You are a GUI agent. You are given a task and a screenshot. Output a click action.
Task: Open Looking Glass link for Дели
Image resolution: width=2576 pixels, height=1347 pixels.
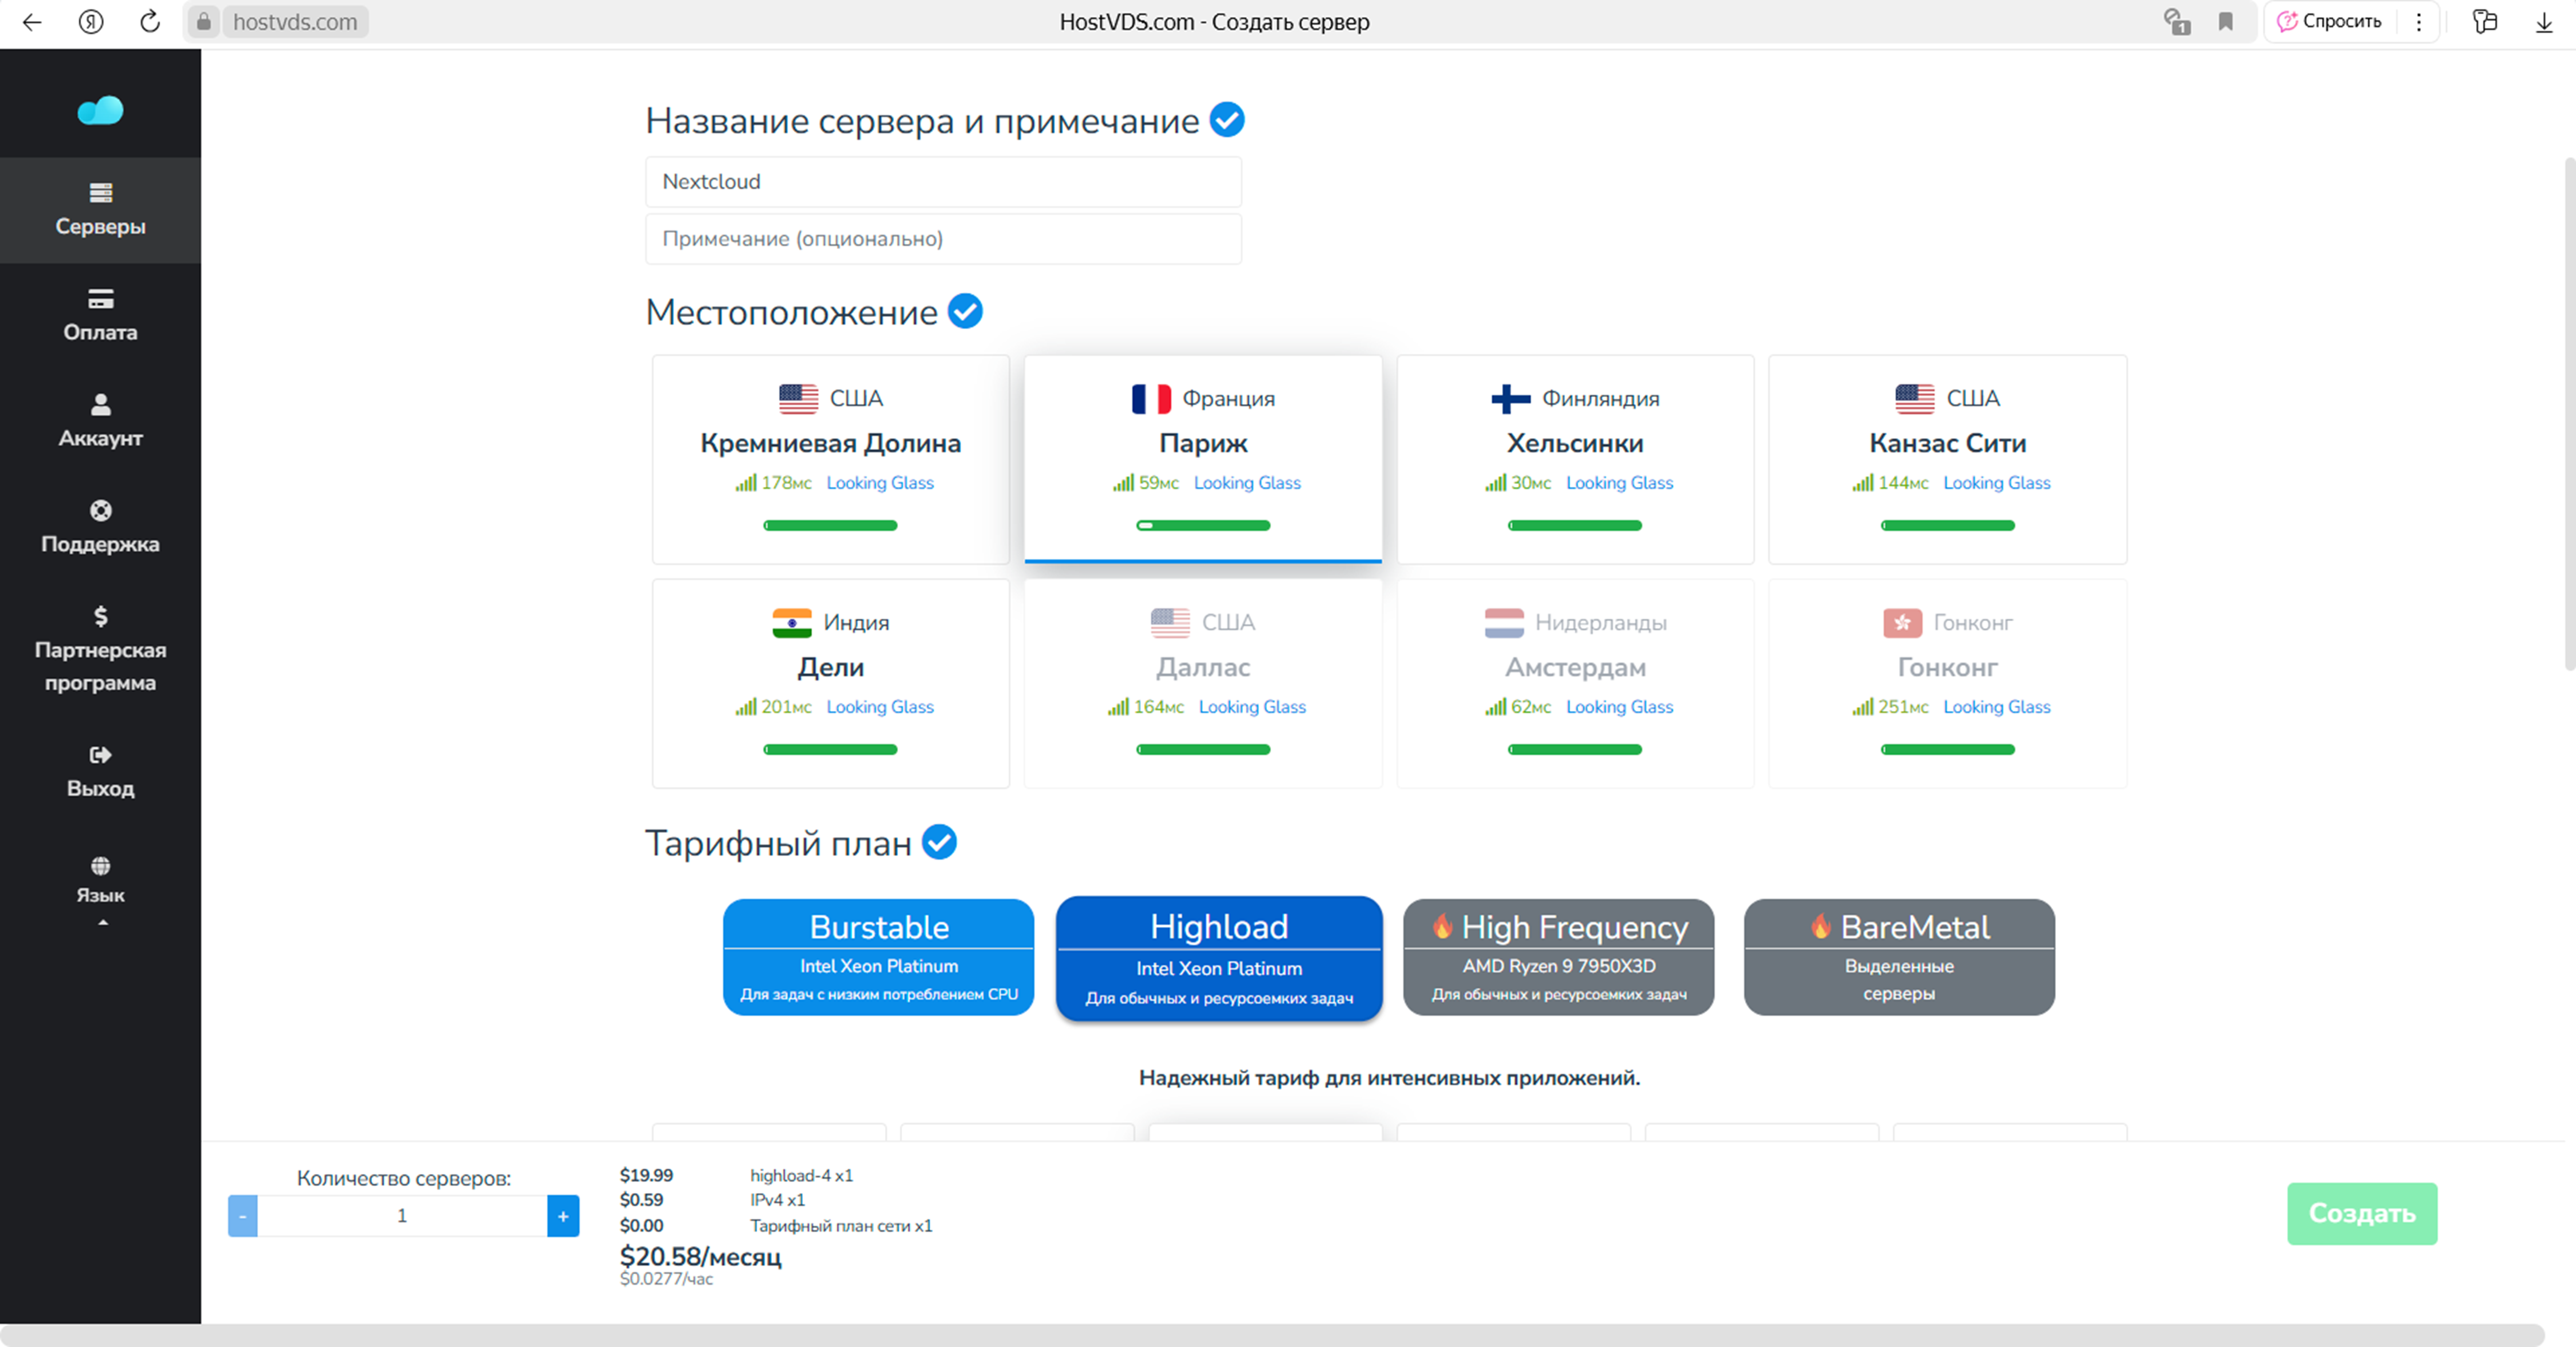click(880, 707)
